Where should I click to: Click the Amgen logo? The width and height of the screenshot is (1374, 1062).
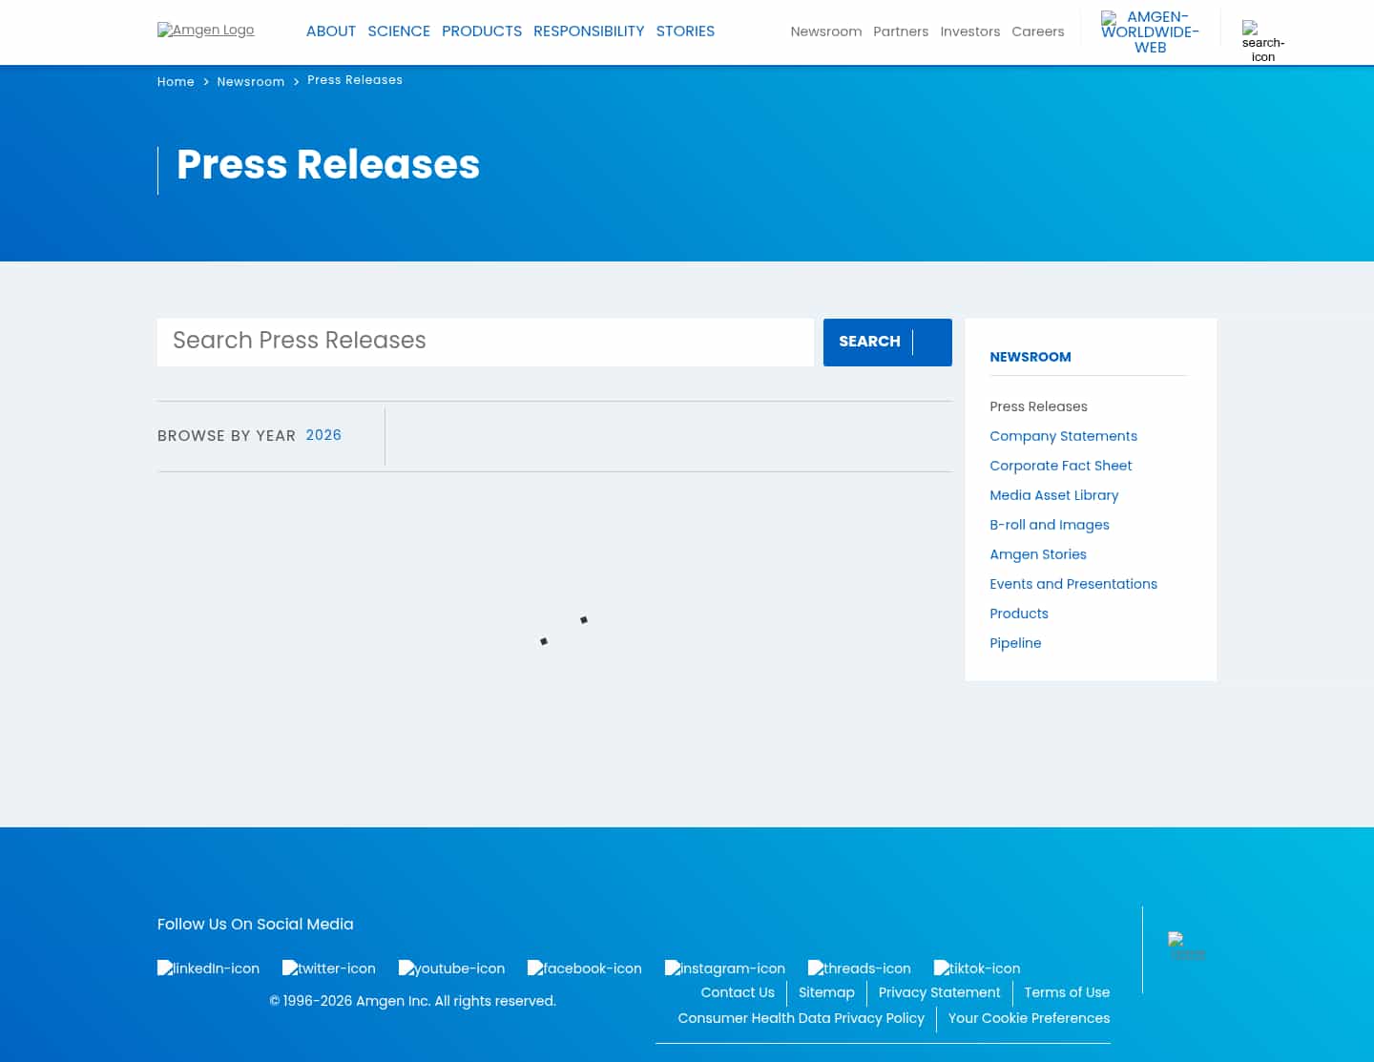click(205, 30)
